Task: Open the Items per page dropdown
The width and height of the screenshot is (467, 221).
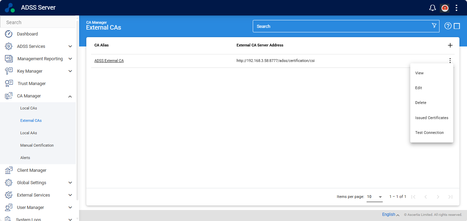Action: pos(374,197)
